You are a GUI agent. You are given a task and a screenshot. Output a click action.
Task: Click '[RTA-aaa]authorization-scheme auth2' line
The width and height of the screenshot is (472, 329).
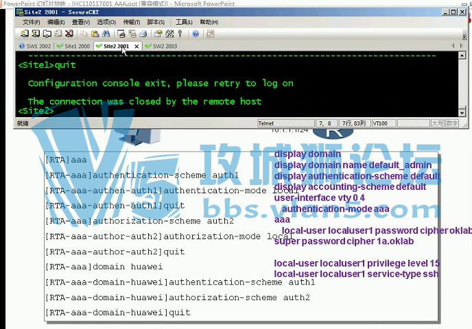pyautogui.click(x=139, y=221)
